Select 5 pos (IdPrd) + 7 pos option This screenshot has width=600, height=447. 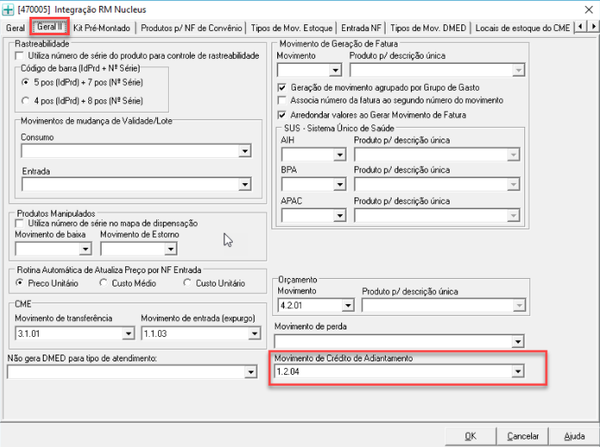pos(25,82)
